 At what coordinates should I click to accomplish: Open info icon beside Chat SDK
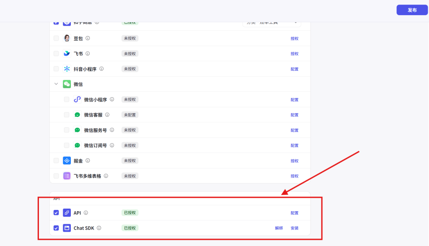(x=99, y=228)
